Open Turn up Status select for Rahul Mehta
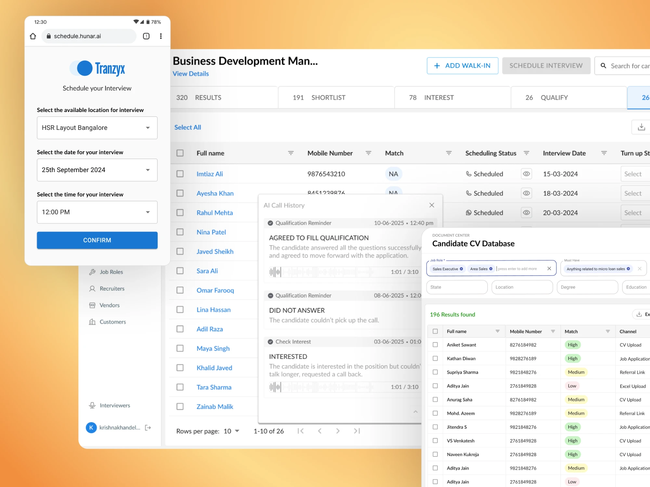This screenshot has height=487, width=650. tap(635, 213)
